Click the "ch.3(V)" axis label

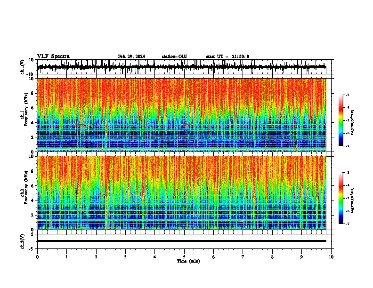pos(23,241)
